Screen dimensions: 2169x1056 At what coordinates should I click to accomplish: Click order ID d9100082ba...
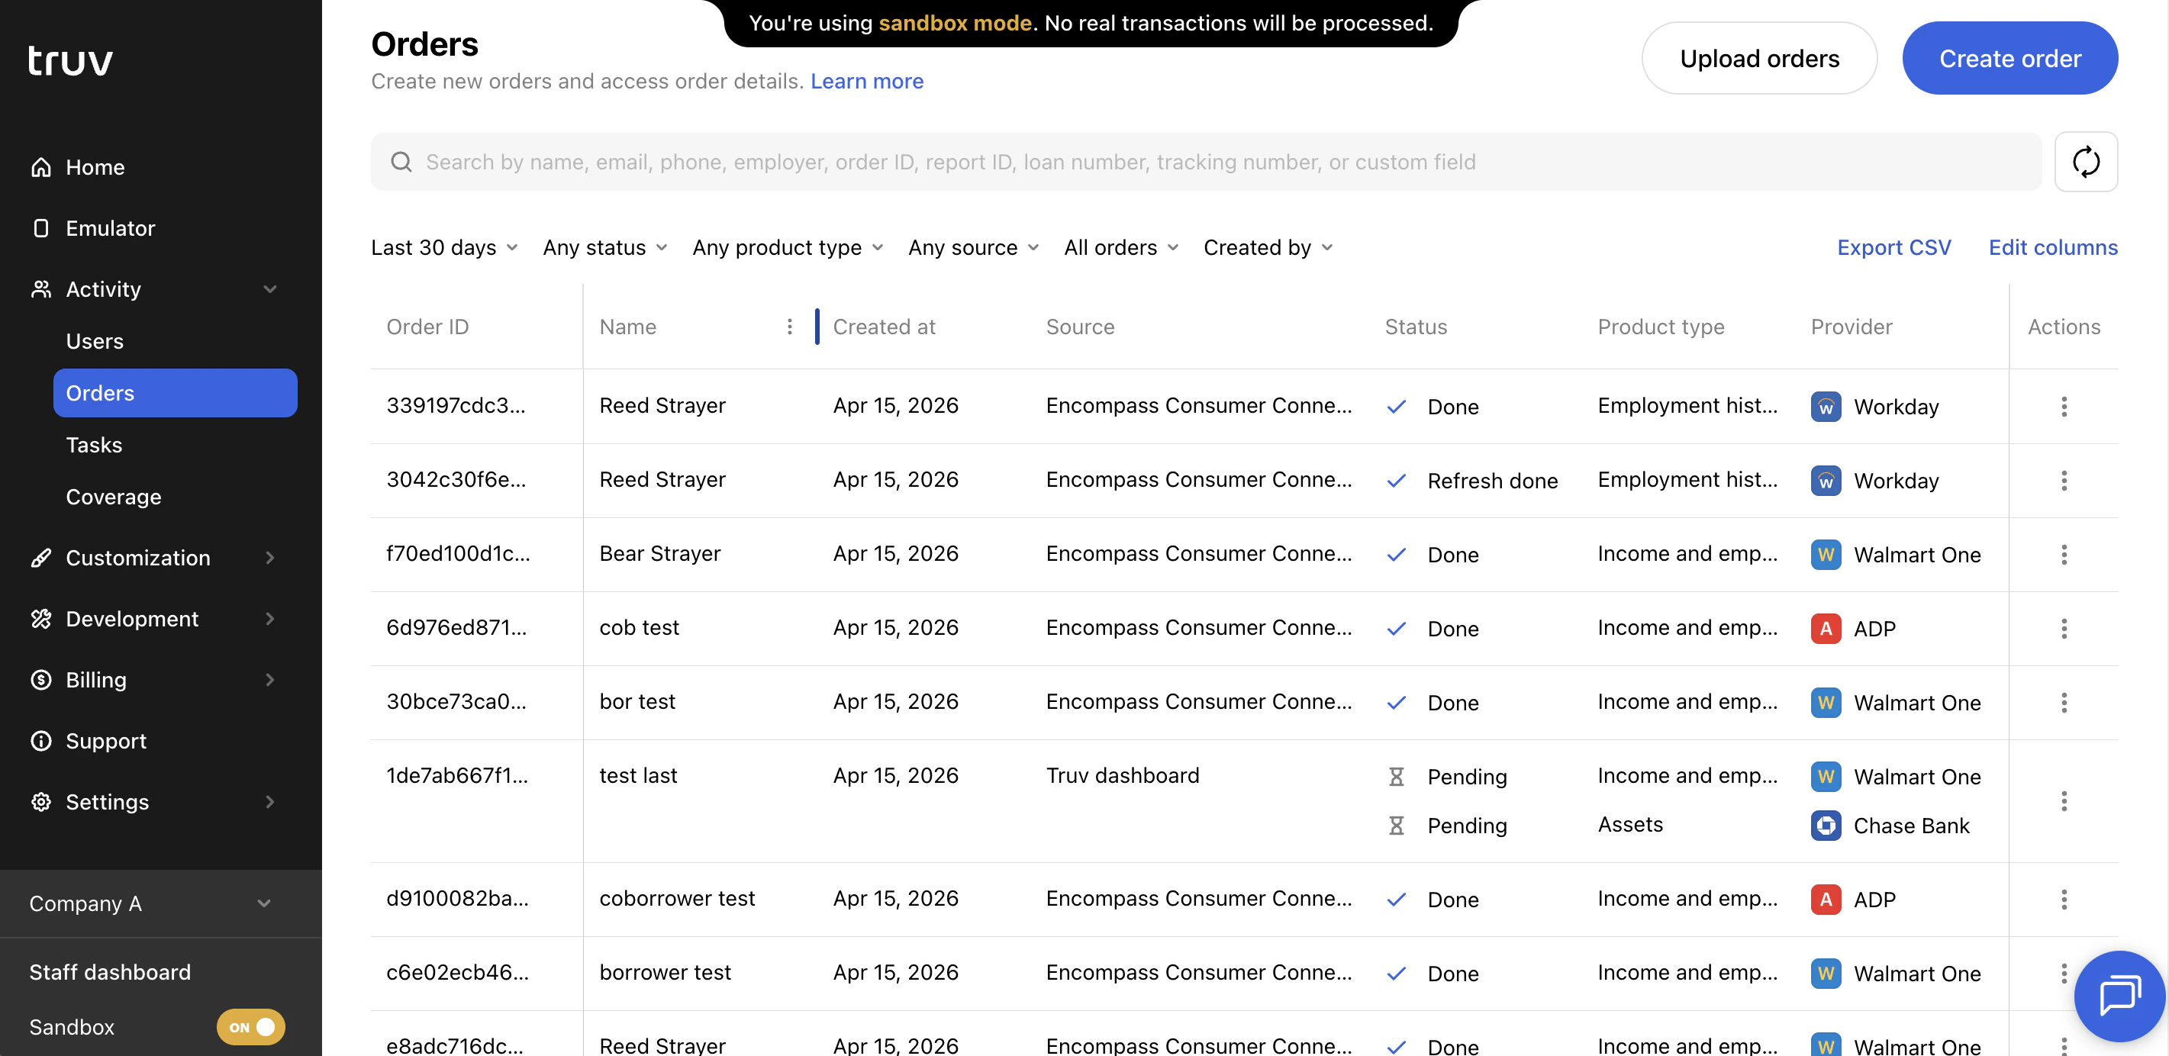(x=457, y=899)
